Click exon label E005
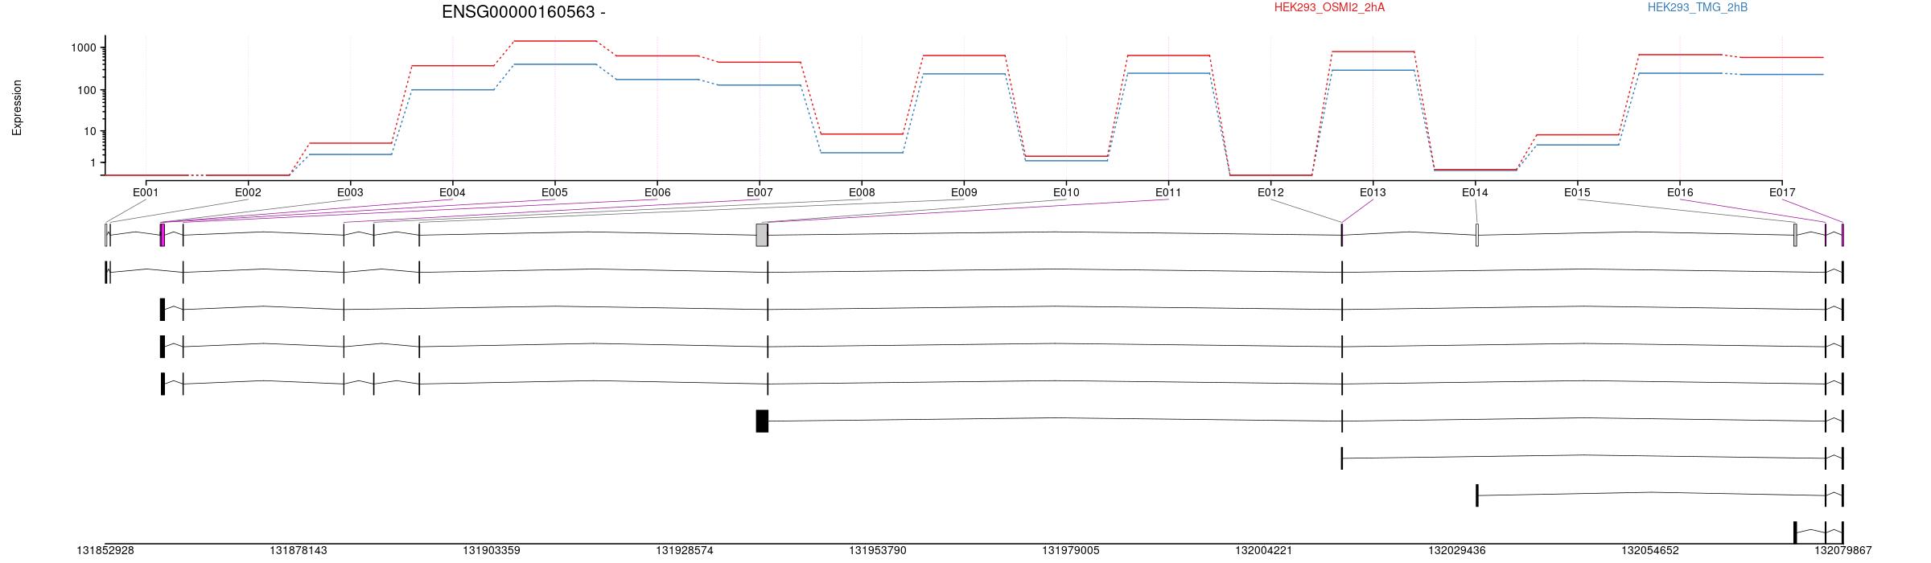The height and width of the screenshot is (563, 1931). coord(554,192)
